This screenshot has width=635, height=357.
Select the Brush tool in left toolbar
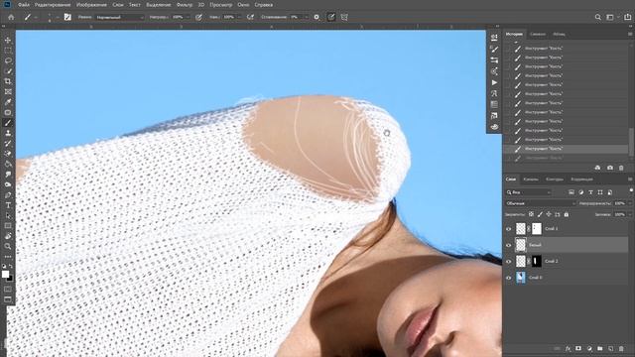click(x=8, y=123)
